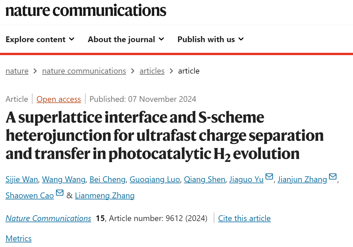Select author Bei Cheng
The image size is (353, 247).
108,179
